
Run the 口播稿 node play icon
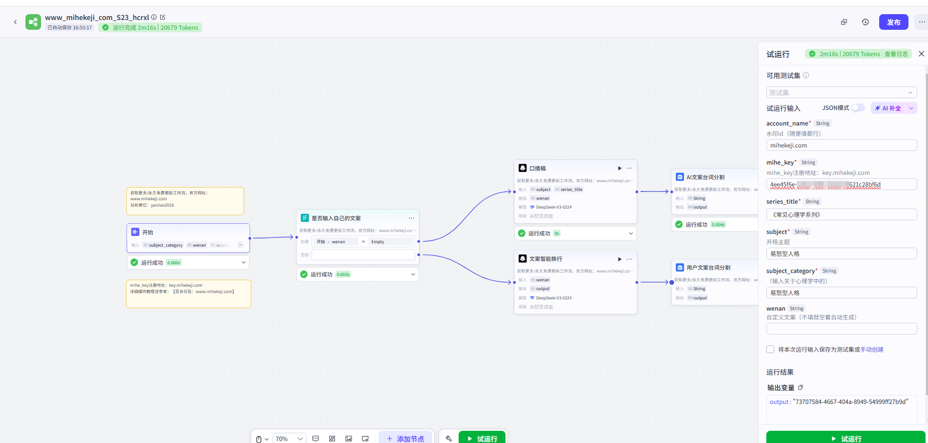point(619,168)
